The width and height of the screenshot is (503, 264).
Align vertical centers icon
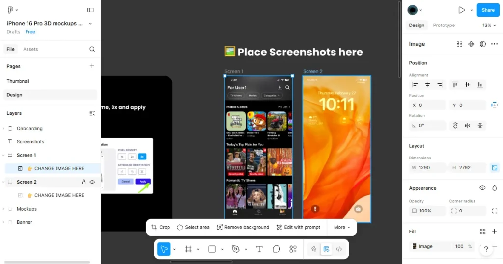[468, 85]
